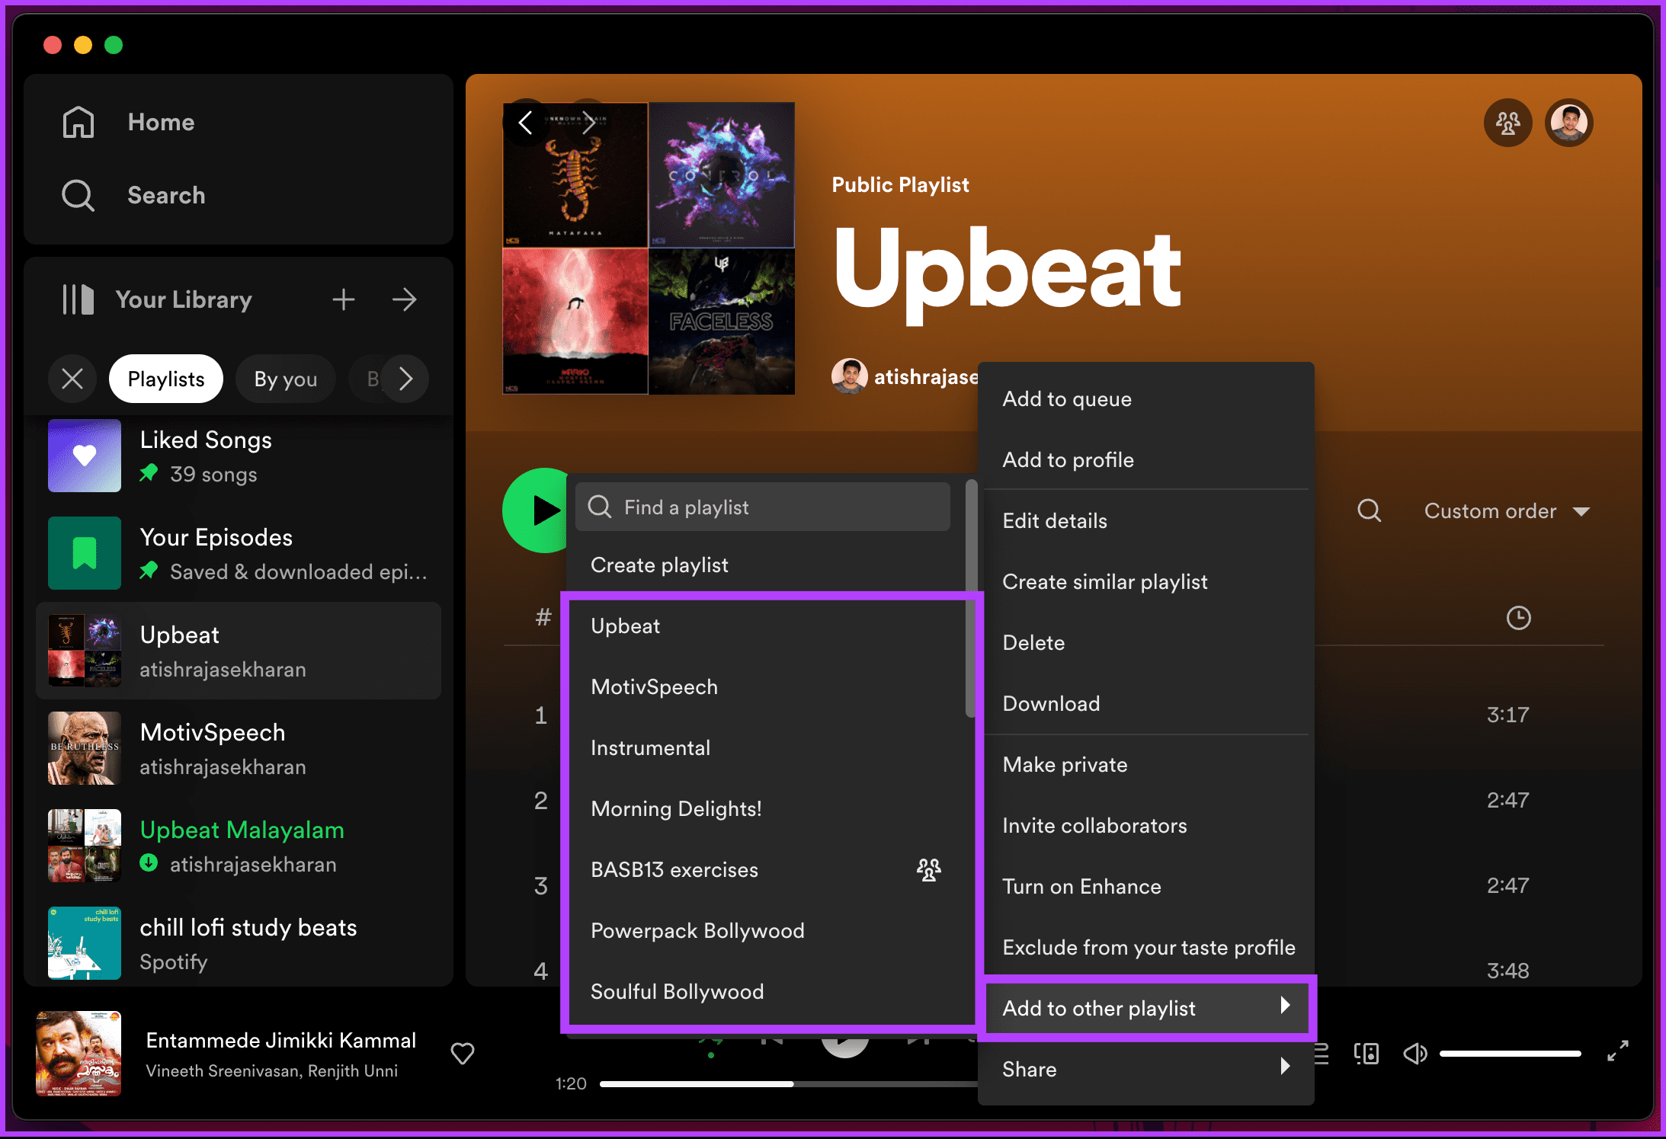Expand the Share submenu
The image size is (1666, 1139).
(x=1146, y=1070)
